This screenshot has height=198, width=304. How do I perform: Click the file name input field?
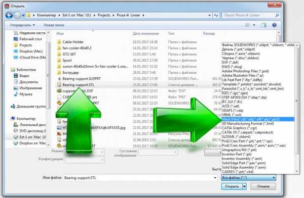coord(140,178)
